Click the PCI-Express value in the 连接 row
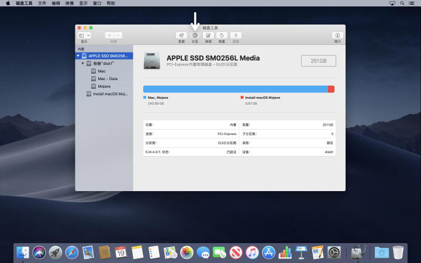This screenshot has height=263, width=421. point(227,134)
